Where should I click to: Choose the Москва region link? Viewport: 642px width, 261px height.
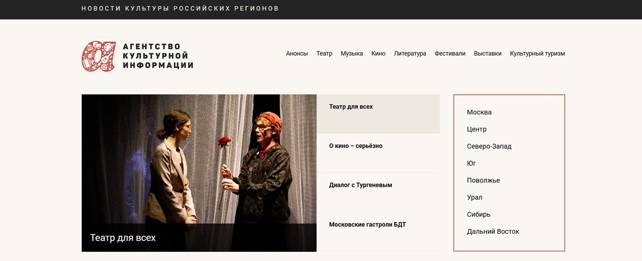tap(479, 112)
